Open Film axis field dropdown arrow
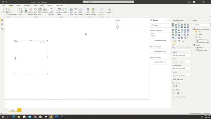This screenshot has width=211, height=119. [x=187, y=48]
